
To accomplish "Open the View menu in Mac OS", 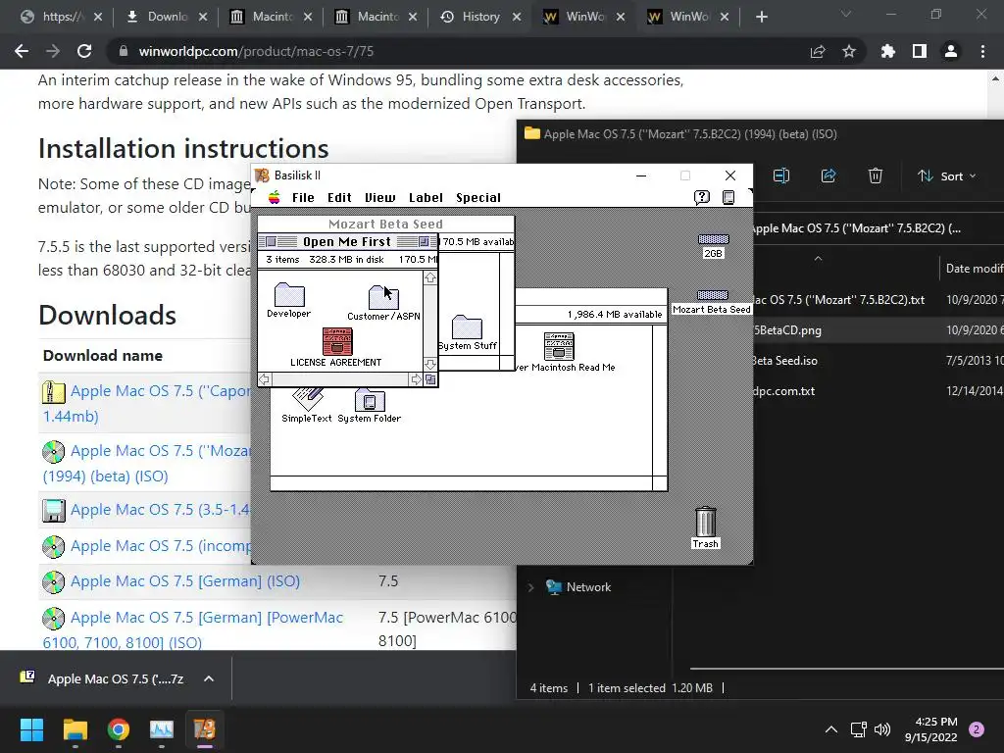I will tap(379, 198).
